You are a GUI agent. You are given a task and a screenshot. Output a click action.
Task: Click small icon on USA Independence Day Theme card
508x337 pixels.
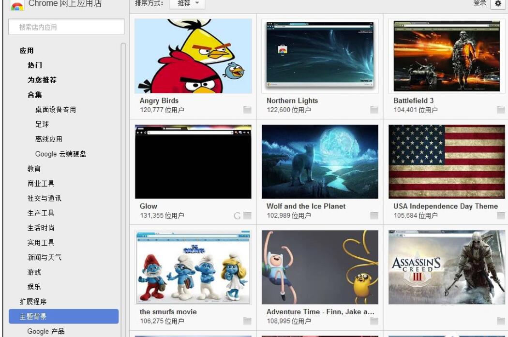(x=501, y=216)
